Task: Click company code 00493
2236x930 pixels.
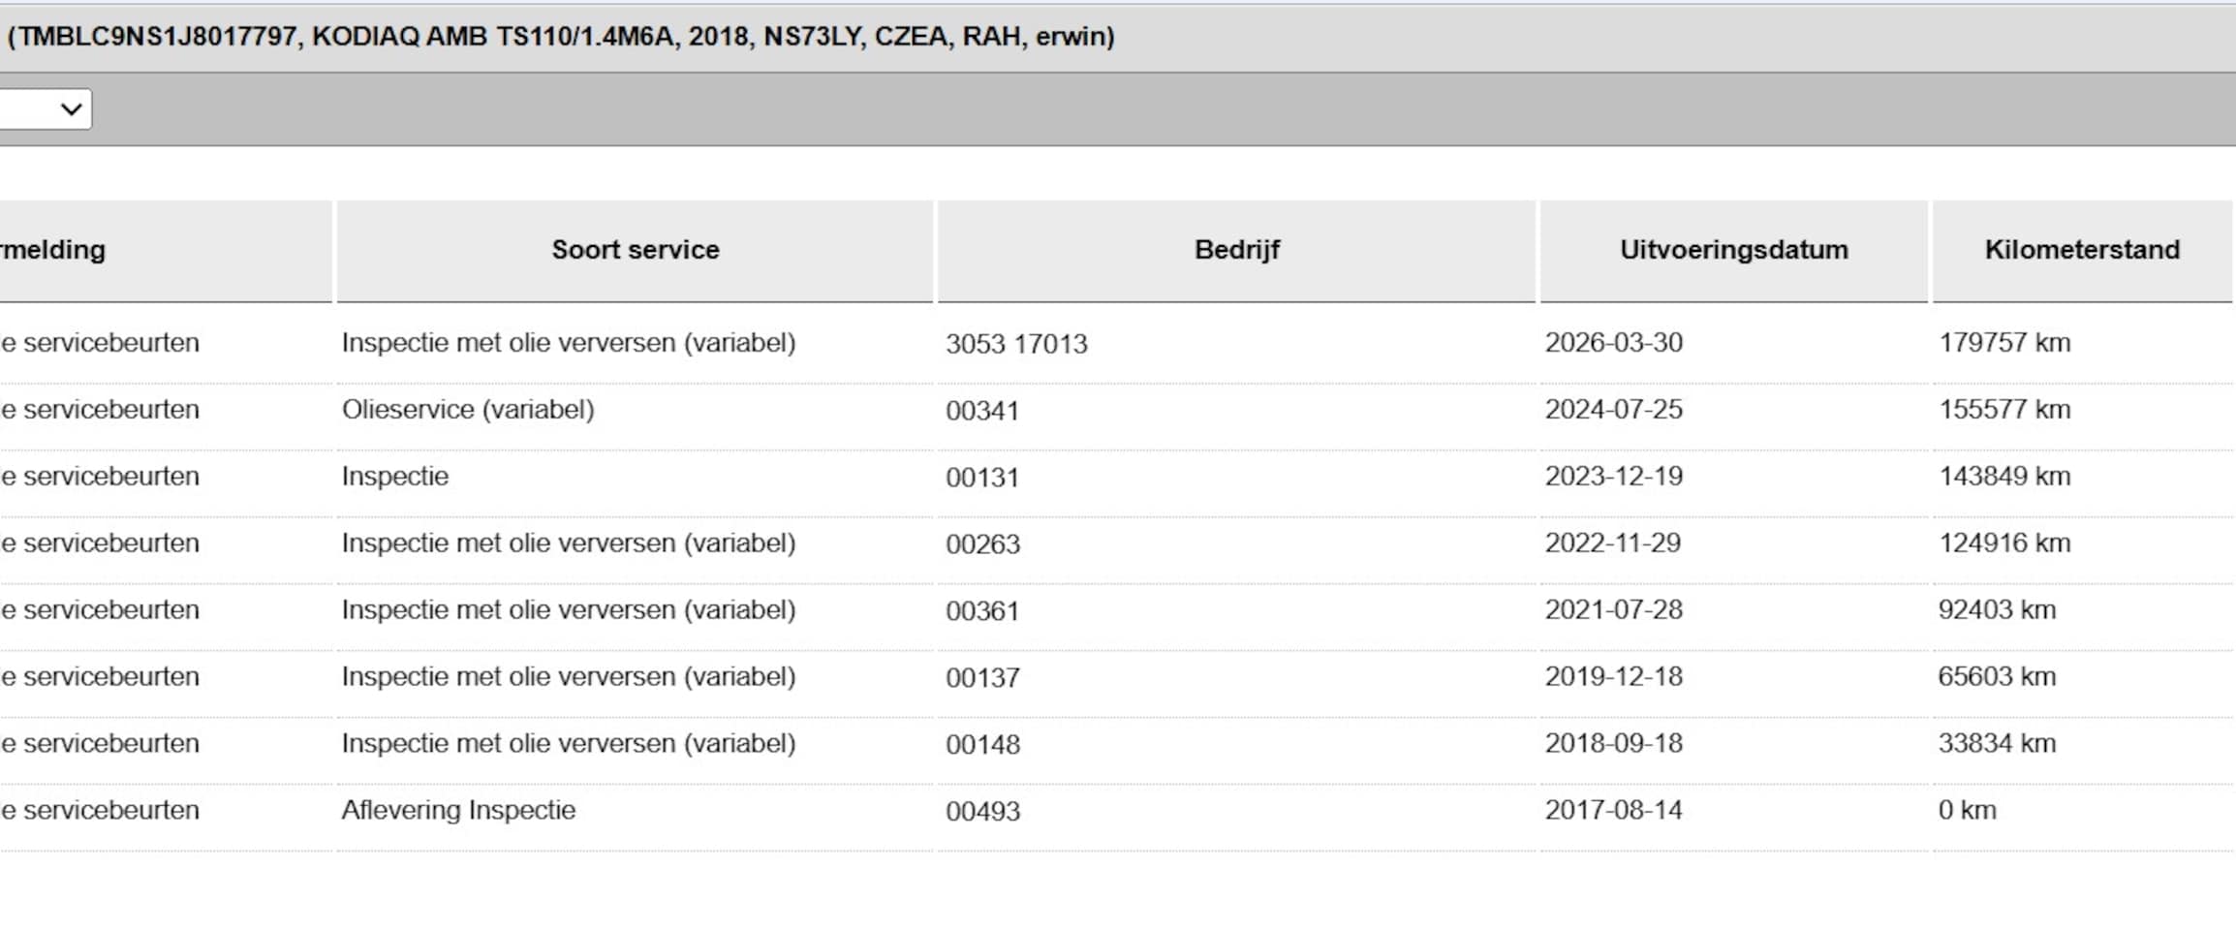Action: pos(982,812)
